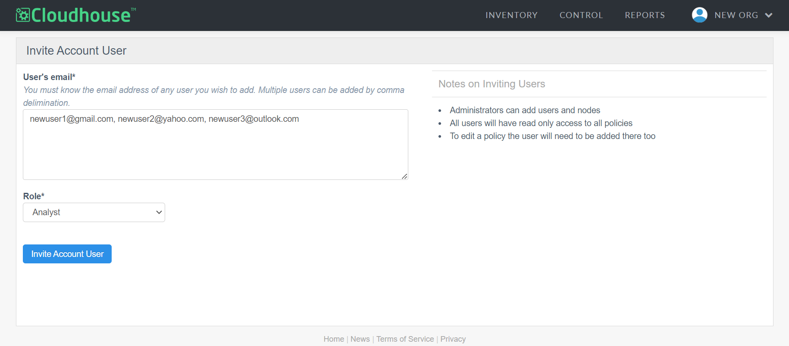Click the user avatar icon

point(699,15)
